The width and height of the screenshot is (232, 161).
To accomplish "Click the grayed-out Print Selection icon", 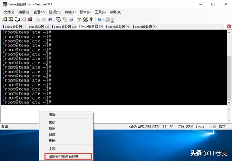I will click(64, 19).
